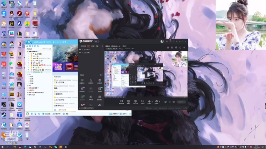Open the person-shaped tool in the toolbox top row
This screenshot has width=266, height=149.
tap(91, 81)
